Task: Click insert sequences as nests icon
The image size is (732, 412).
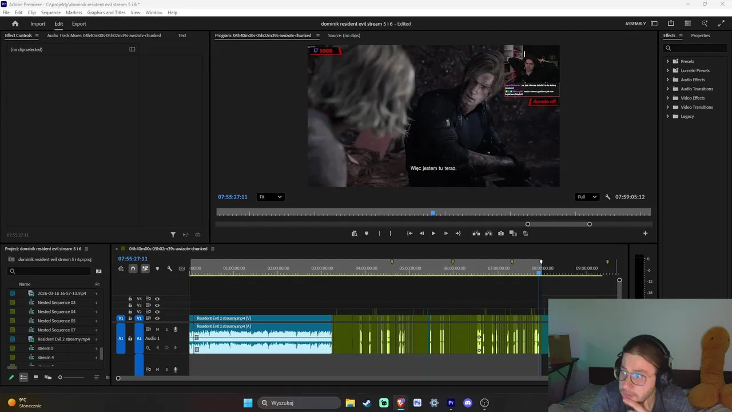Action: pyautogui.click(x=121, y=268)
